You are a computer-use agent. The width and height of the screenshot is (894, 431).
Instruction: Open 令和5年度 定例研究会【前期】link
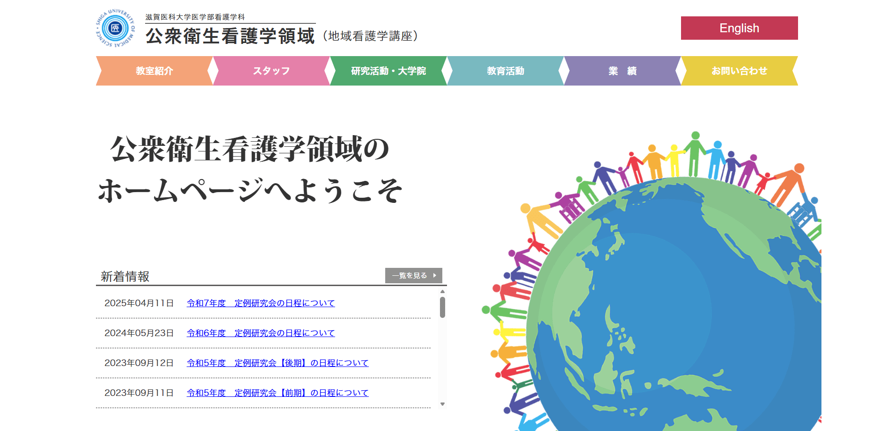pos(277,393)
